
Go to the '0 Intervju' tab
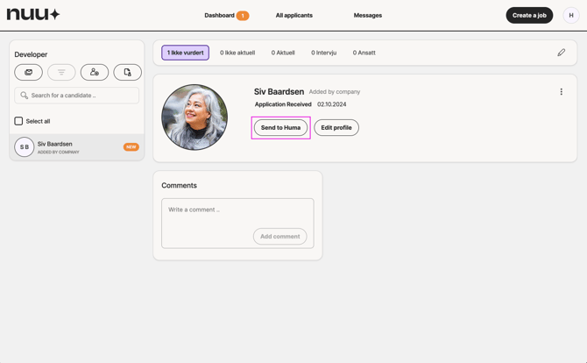click(x=323, y=53)
